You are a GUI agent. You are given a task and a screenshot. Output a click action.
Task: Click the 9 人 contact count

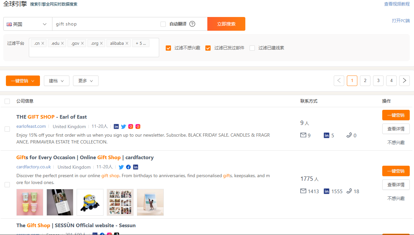tap(305, 123)
